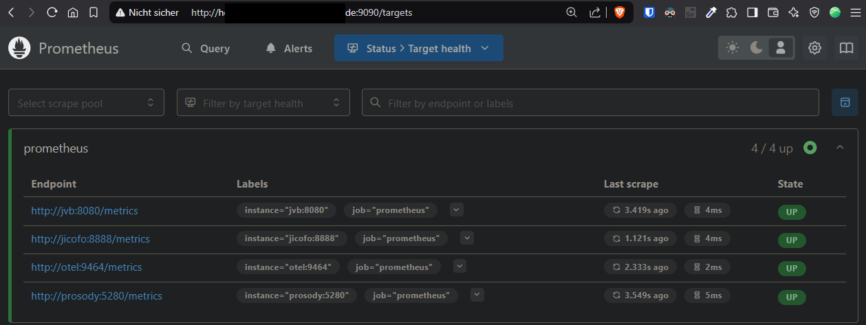
Task: Open the Query page
Action: (206, 49)
